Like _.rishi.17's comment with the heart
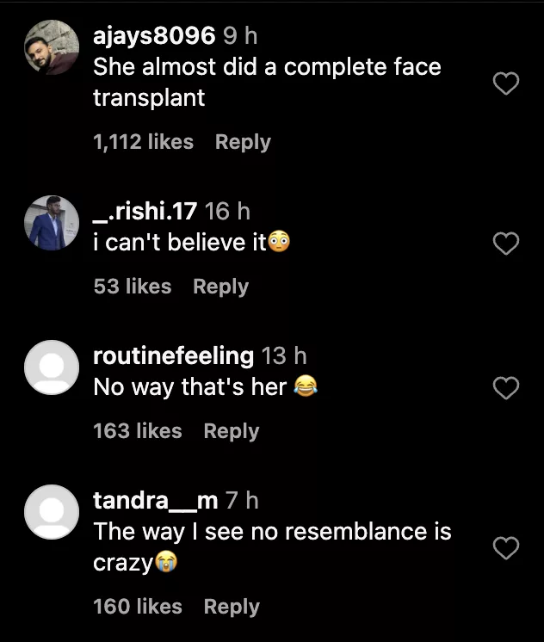The height and width of the screenshot is (642, 544). [x=506, y=244]
